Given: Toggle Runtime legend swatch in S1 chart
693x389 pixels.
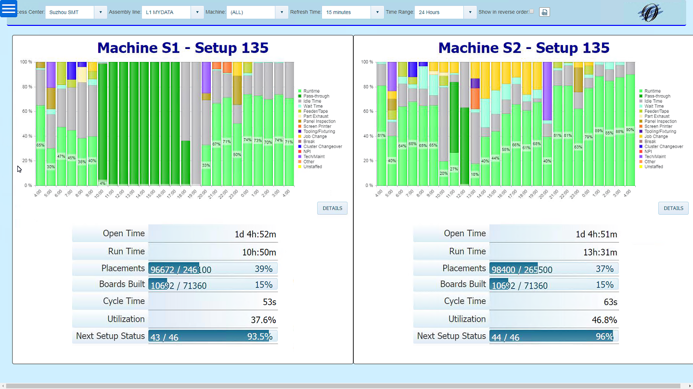Looking at the screenshot, I should (300, 91).
